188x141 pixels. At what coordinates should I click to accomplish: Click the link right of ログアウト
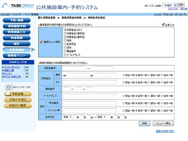click(184, 9)
